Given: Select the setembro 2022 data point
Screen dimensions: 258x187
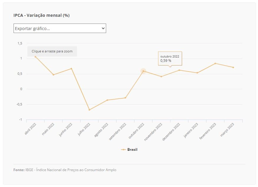Looking at the screenshot, I should point(125,98).
